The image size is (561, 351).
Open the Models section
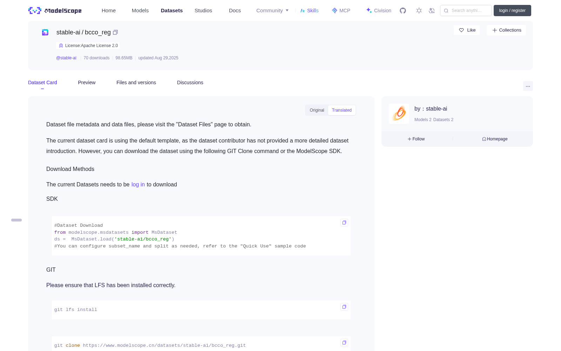[140, 11]
